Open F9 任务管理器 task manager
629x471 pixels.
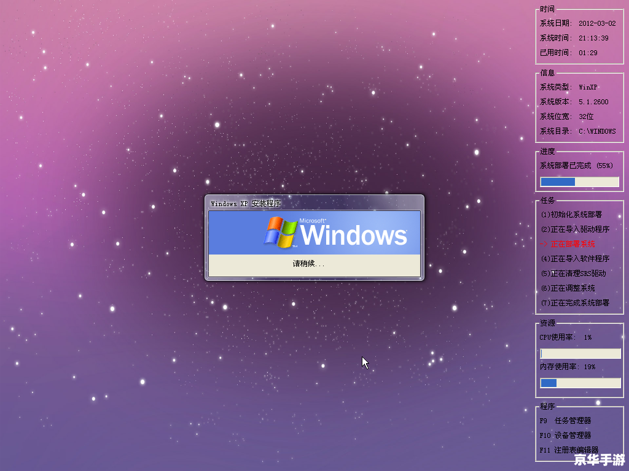(x=565, y=421)
